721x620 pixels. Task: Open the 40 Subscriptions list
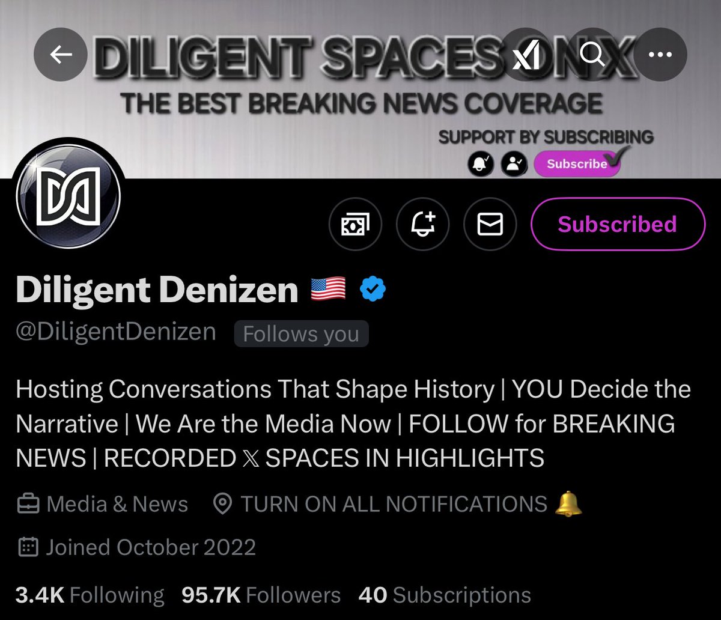click(x=445, y=595)
